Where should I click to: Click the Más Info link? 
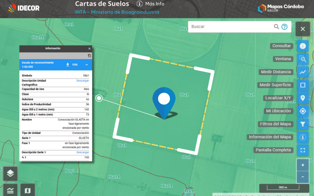tap(155, 4)
